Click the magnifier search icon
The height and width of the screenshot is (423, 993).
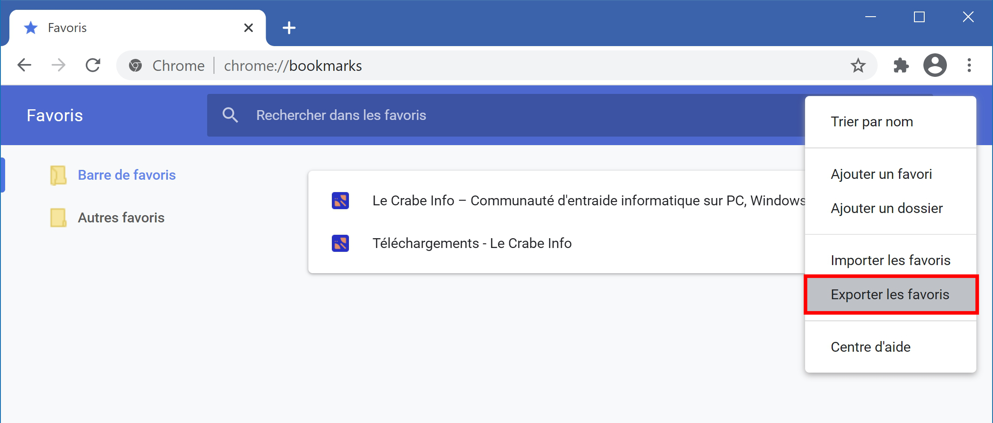(230, 115)
